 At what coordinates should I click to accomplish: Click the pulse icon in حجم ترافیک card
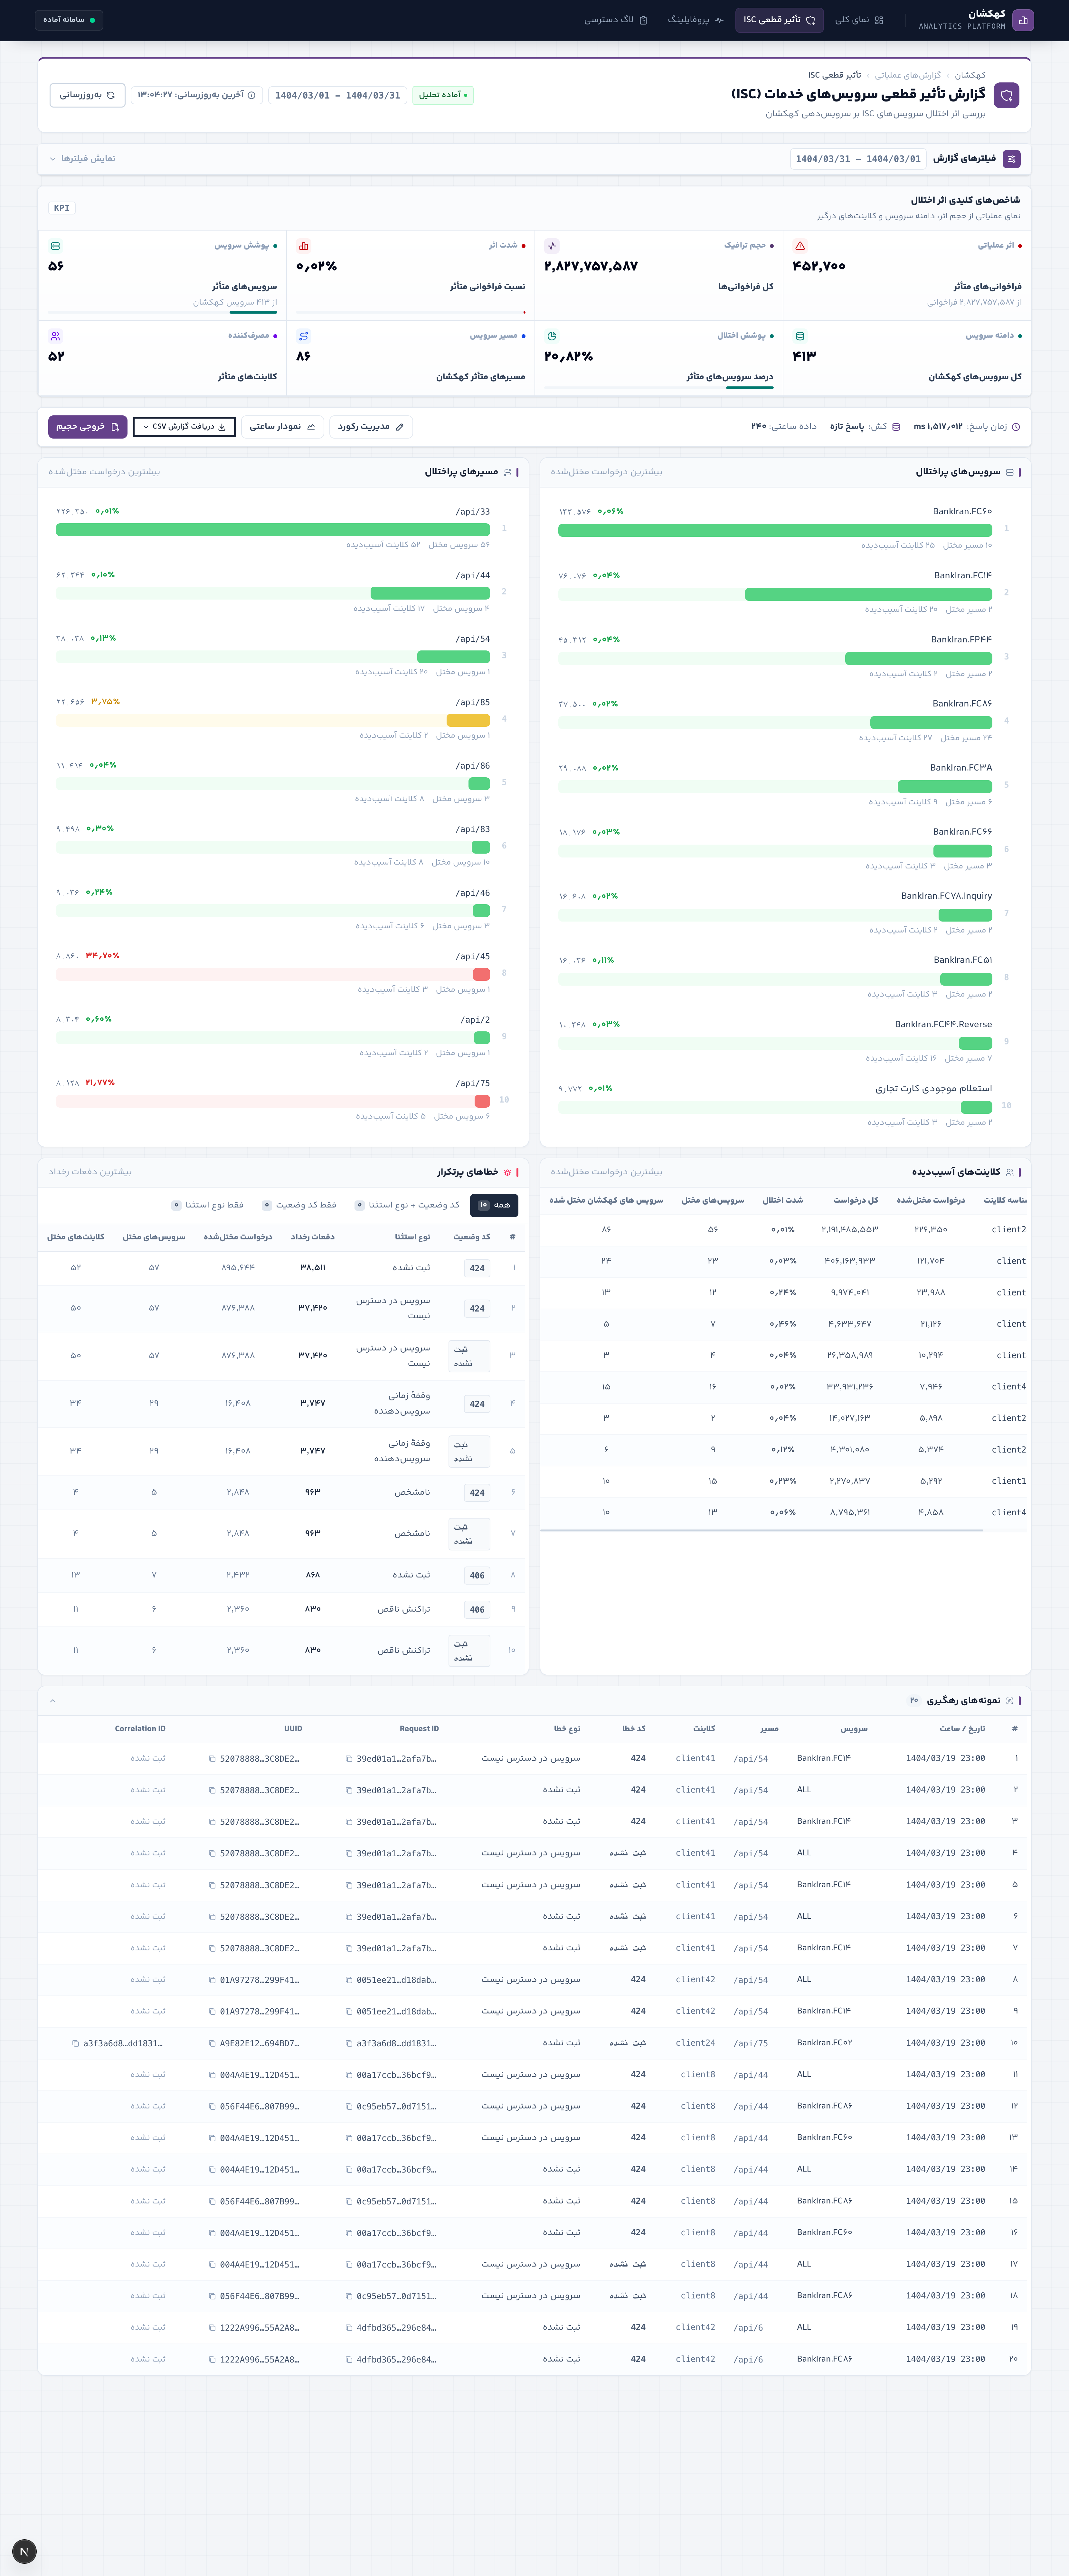point(552,246)
